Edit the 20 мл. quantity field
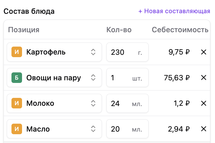Image resolution: width=215 pixels, height=143 pixels. point(127,129)
